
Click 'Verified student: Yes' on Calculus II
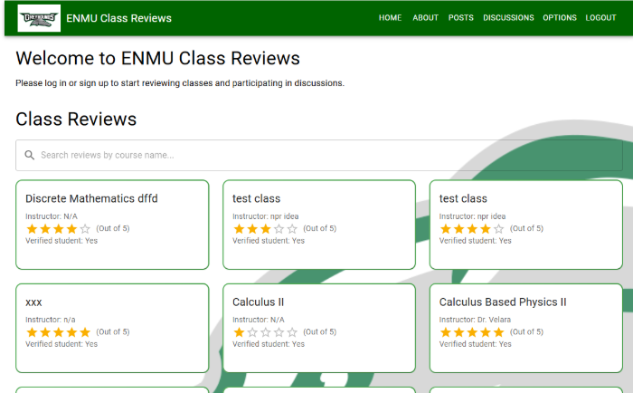coord(269,344)
